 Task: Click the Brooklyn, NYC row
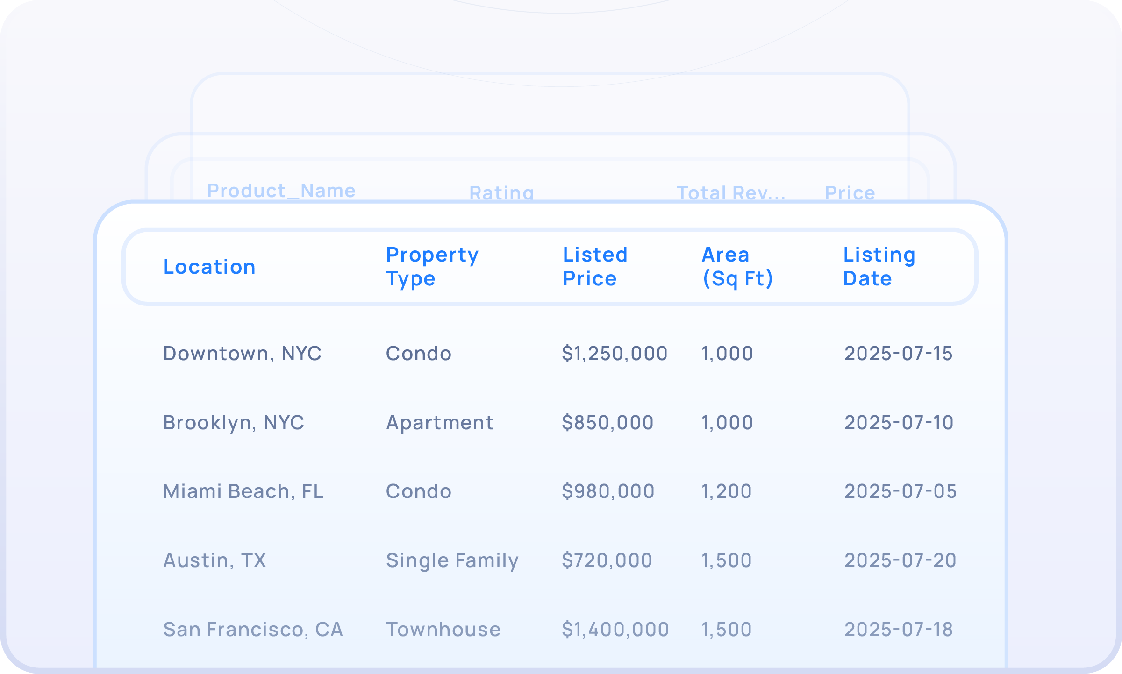(234, 423)
